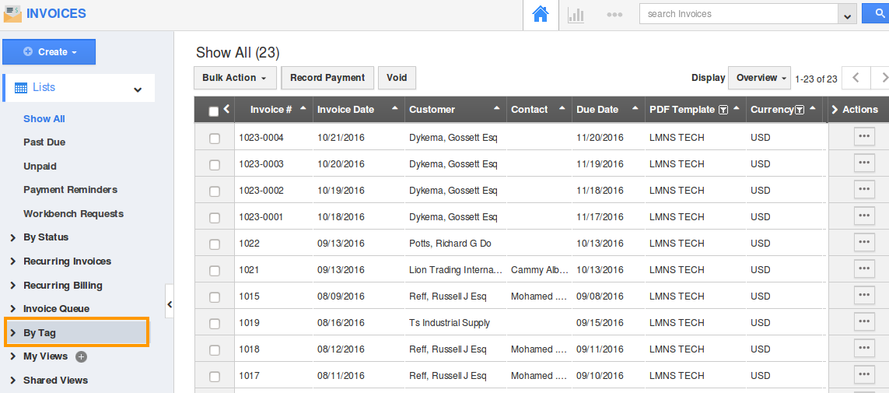Open the Bulk Action dropdown
Image resolution: width=889 pixels, height=393 pixels.
point(235,78)
